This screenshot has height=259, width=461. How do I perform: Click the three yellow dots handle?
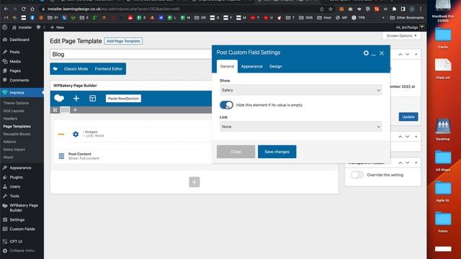coord(61,134)
